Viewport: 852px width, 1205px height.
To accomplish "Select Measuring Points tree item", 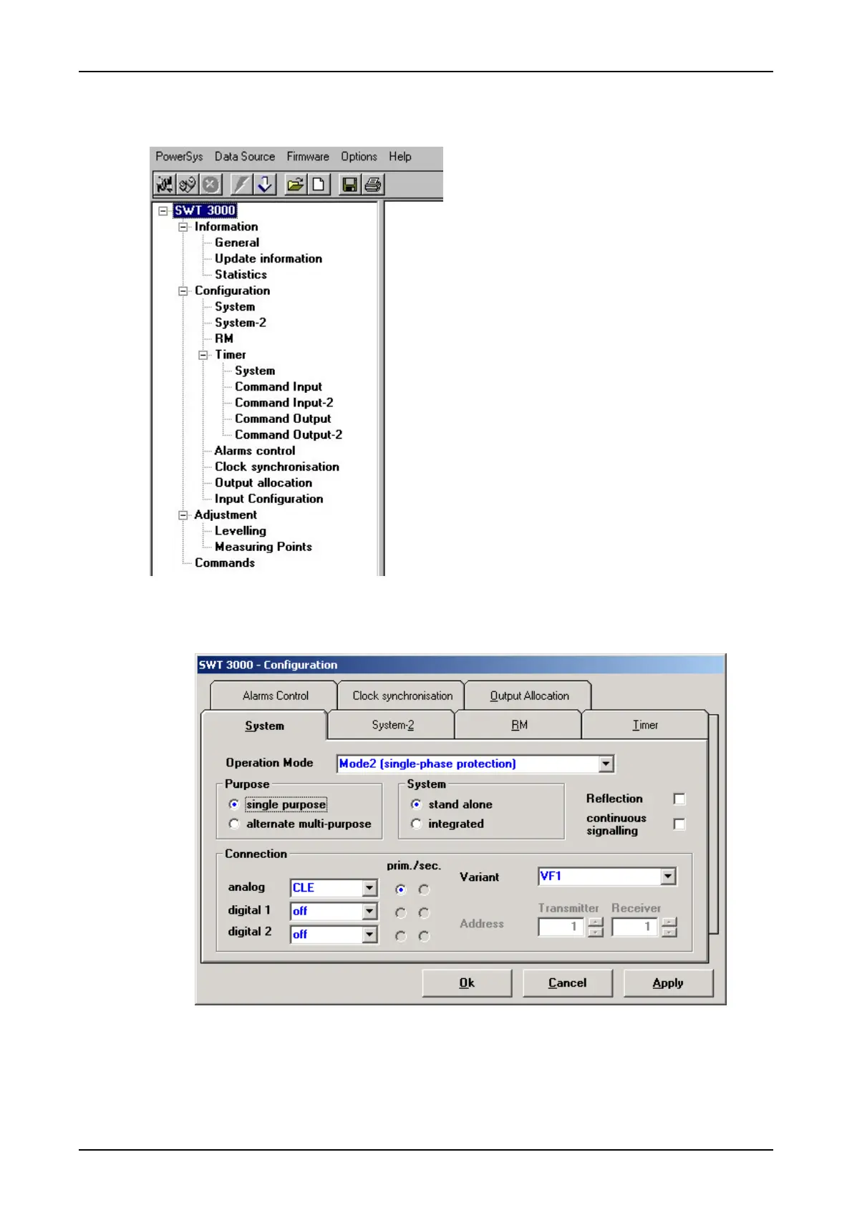I will (263, 547).
